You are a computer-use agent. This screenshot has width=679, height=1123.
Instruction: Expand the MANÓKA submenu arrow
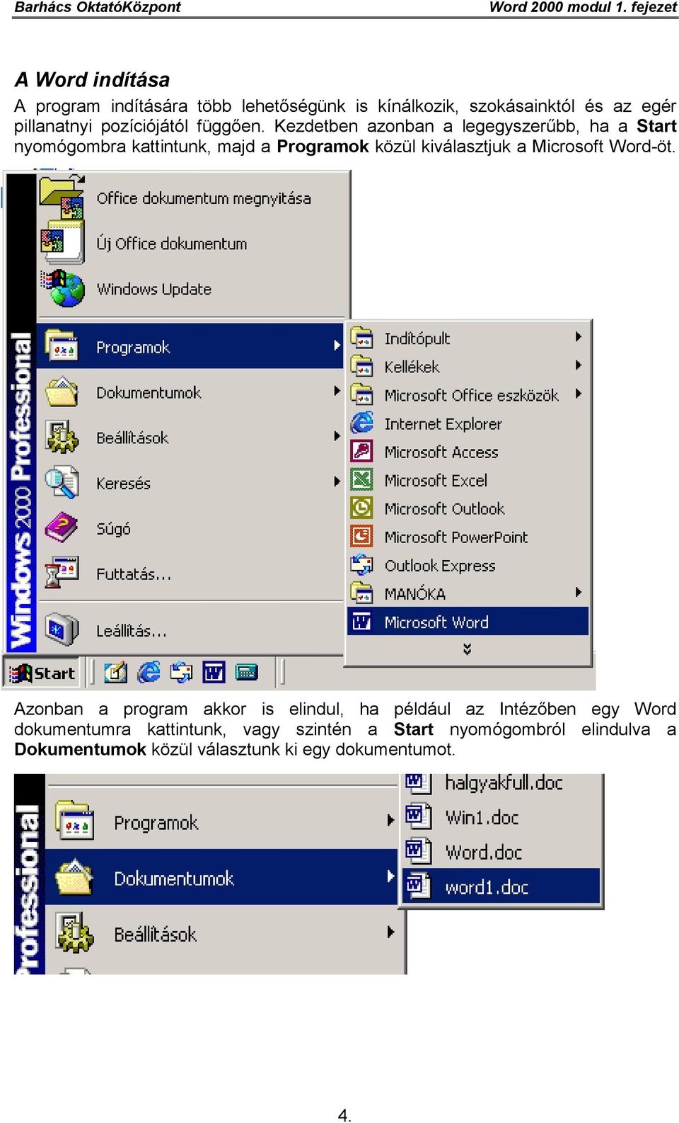(x=579, y=592)
